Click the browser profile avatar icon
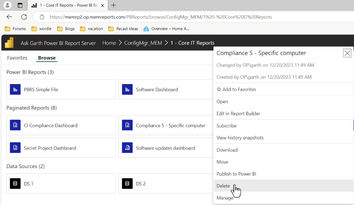The width and height of the screenshot is (354, 205). pyautogui.click(x=7, y=5)
